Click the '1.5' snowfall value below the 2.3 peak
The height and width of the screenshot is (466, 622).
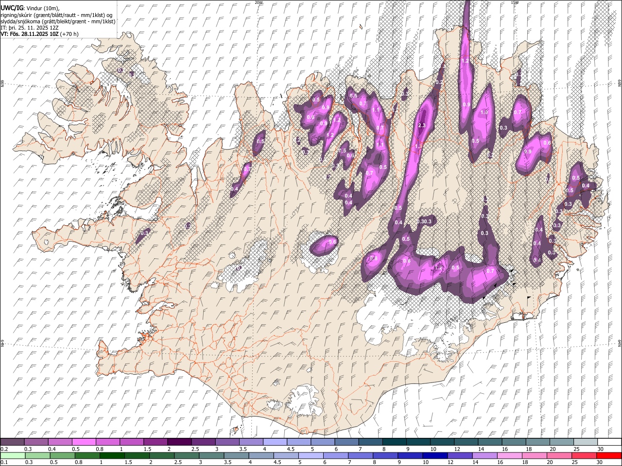coord(418,146)
